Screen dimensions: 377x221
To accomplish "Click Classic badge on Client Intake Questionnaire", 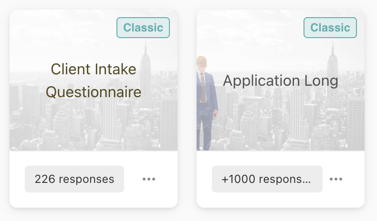I will click(x=143, y=28).
